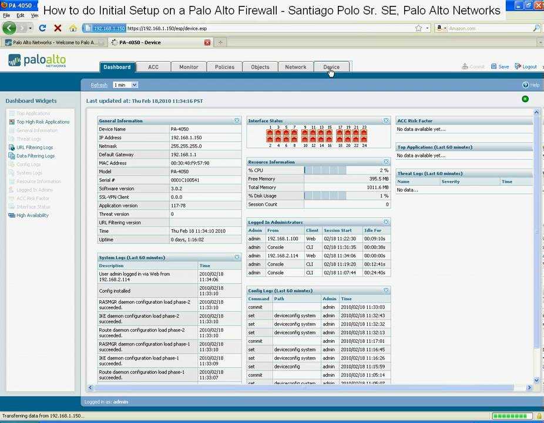Open the Dashboard tab
This screenshot has width=544, height=423.
pos(117,66)
